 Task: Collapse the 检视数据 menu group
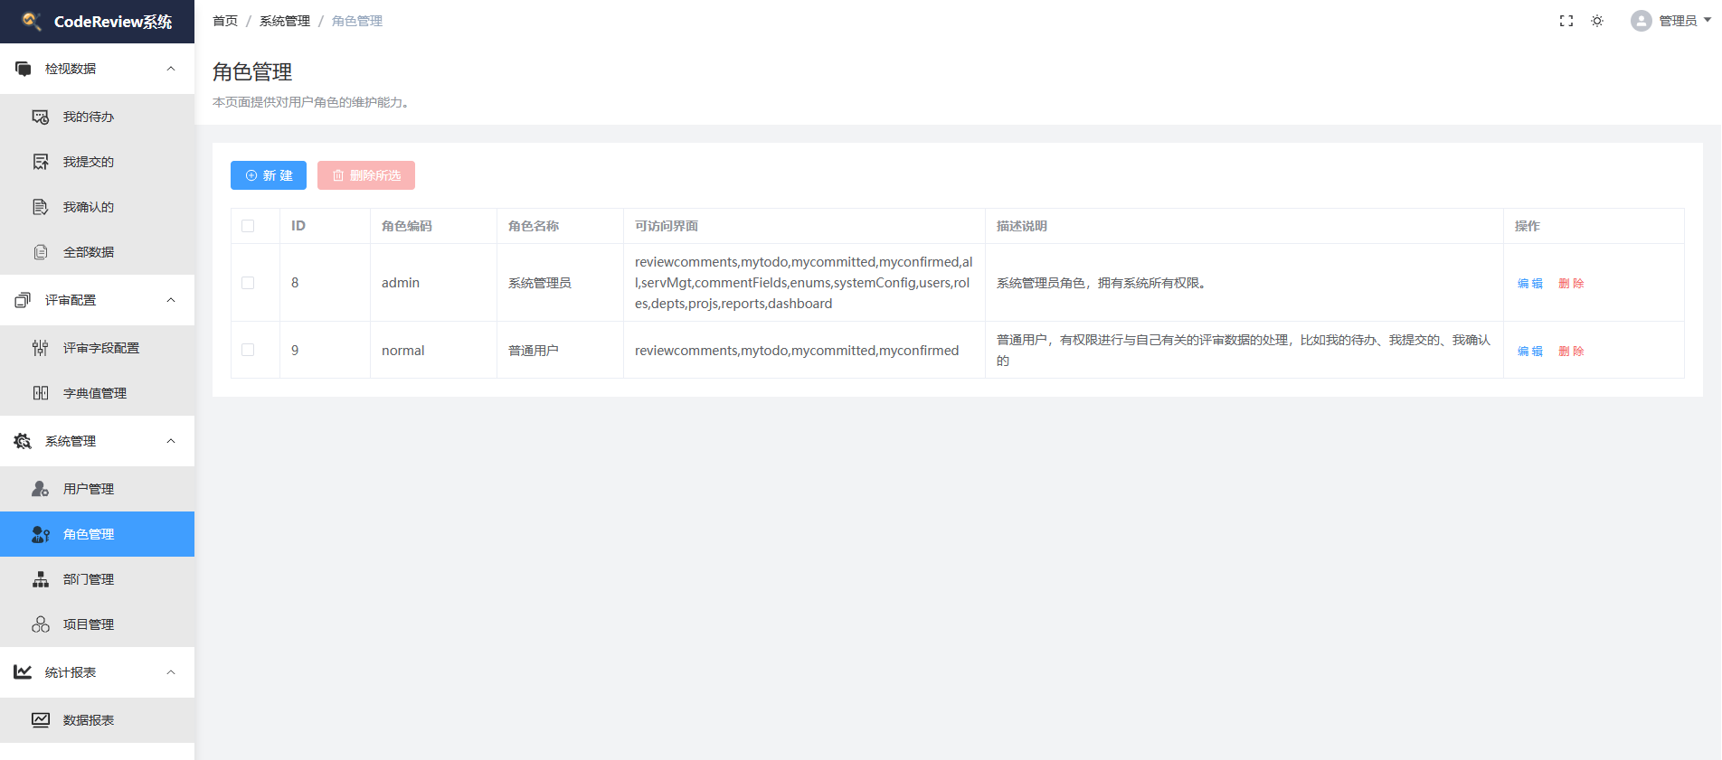171,69
